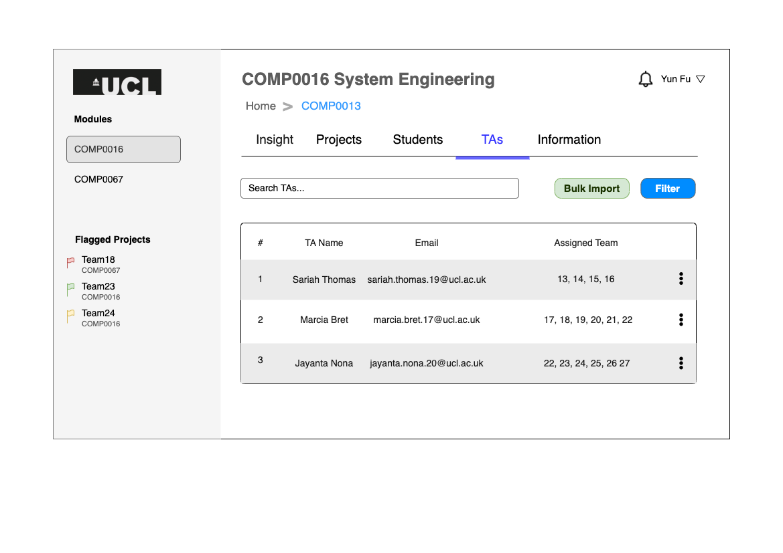Image resolution: width=783 pixels, height=553 pixels.
Task: Click the marcia.bret.17@ucl.ac.uk email
Action: click(427, 320)
